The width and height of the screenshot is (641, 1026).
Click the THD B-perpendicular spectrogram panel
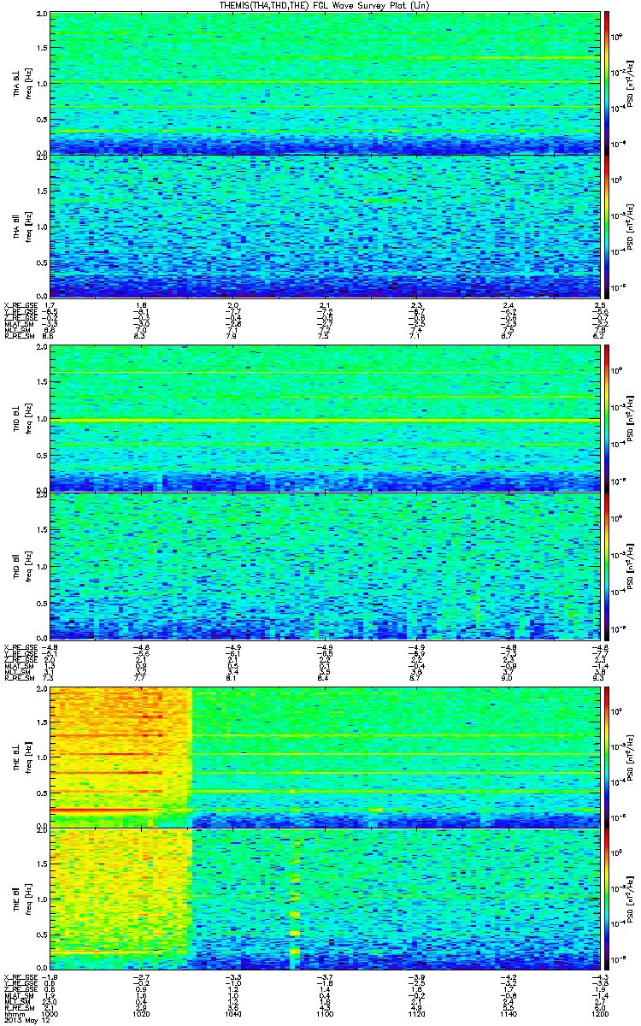pyautogui.click(x=324, y=418)
